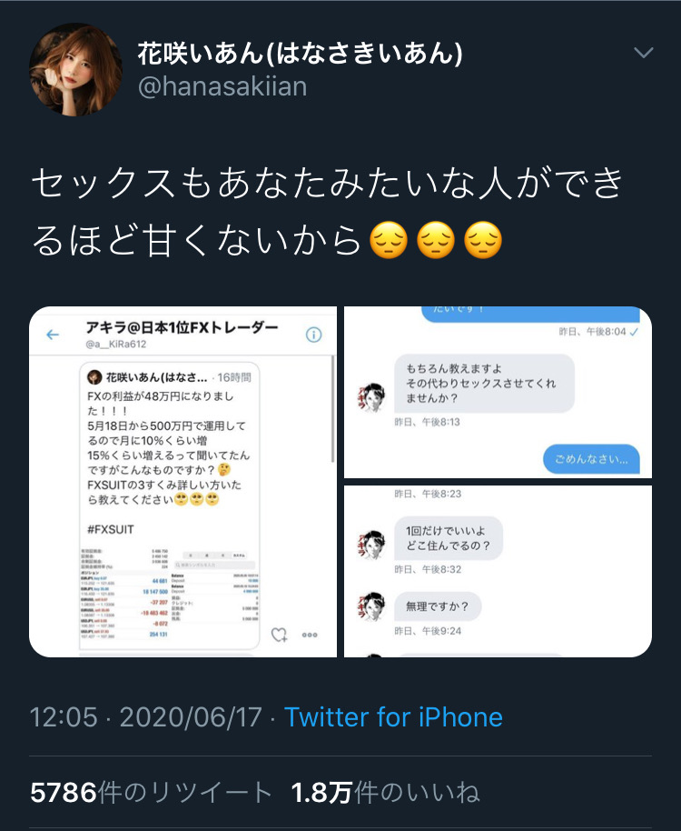Tap the info icon in DM header
Image resolution: width=681 pixels, height=831 pixels.
click(x=314, y=335)
